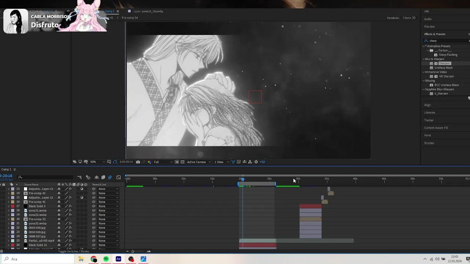
Task: Open the timeline view button in viewer
Action: (244, 162)
